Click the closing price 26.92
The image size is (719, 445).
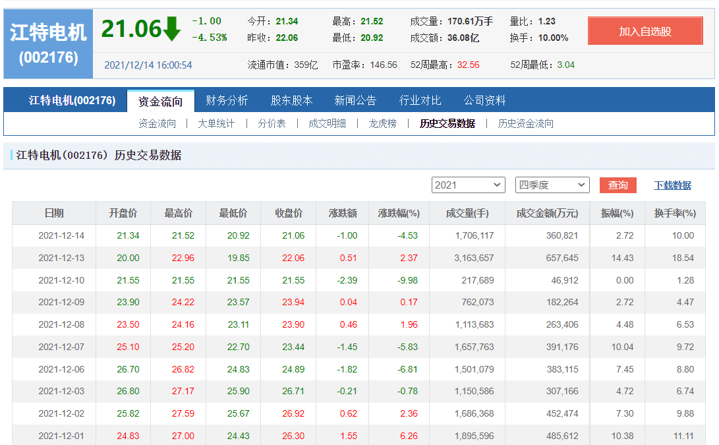[x=293, y=414]
